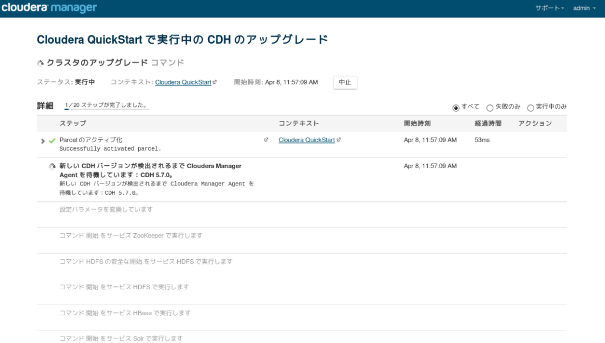Click the 'Successfully activated parcel.' message
This screenshot has width=605, height=343.
110,149
